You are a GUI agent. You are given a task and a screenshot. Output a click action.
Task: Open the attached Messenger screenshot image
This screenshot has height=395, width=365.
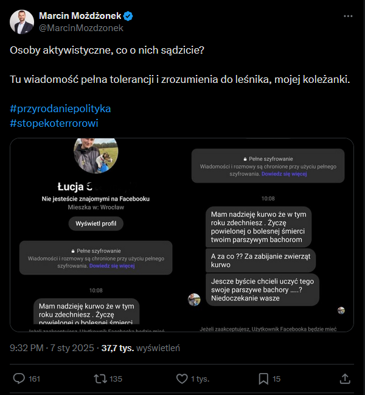pos(182,235)
